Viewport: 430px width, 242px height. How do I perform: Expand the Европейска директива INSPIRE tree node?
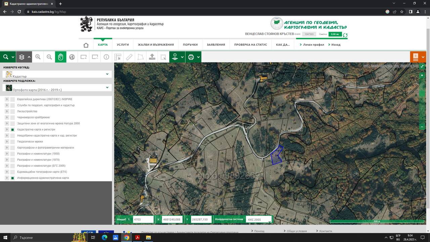pyautogui.click(x=7, y=99)
